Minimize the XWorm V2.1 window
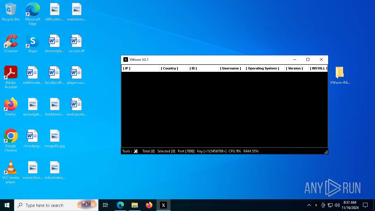The height and width of the screenshot is (211, 375). (x=295, y=59)
